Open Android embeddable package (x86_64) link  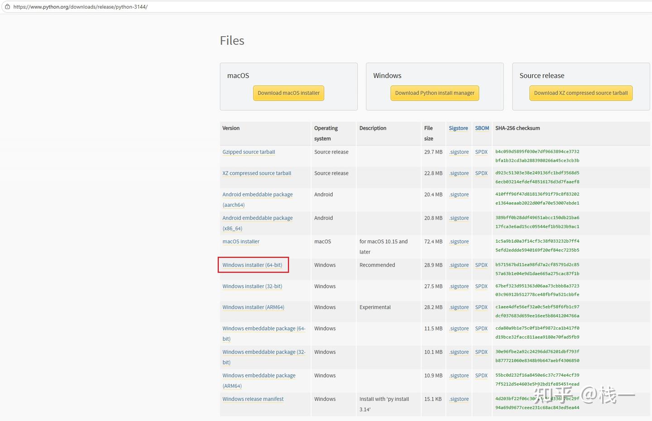pyautogui.click(x=258, y=223)
